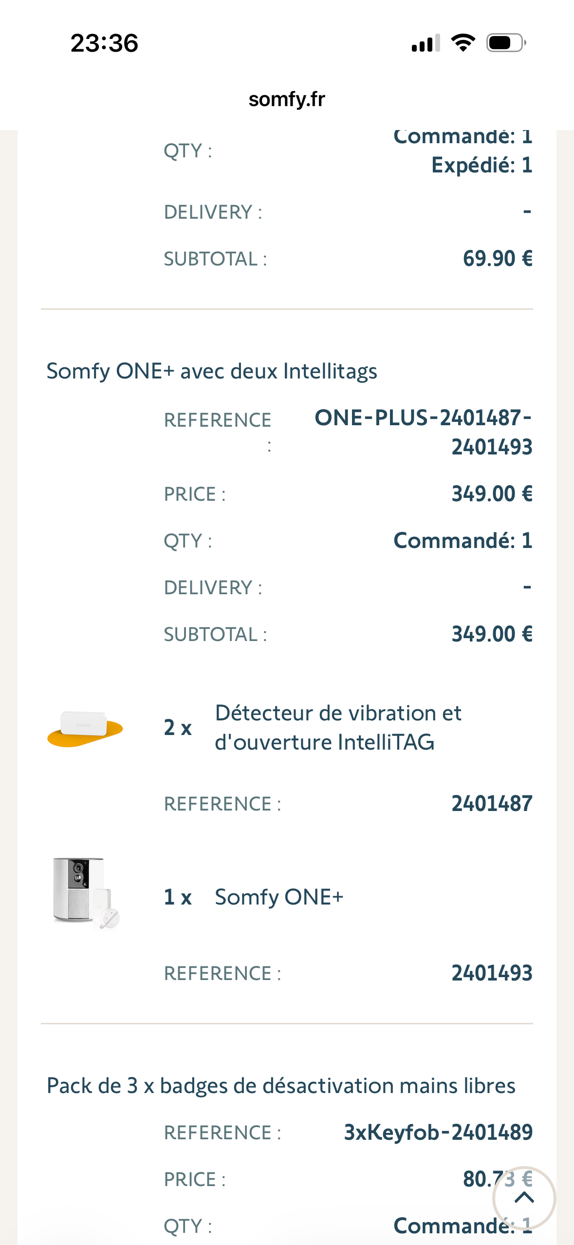Viewport: 574px width, 1245px height.
Task: Open "Somfy ONE+ avec deux Intellitags" title
Action: point(212,371)
